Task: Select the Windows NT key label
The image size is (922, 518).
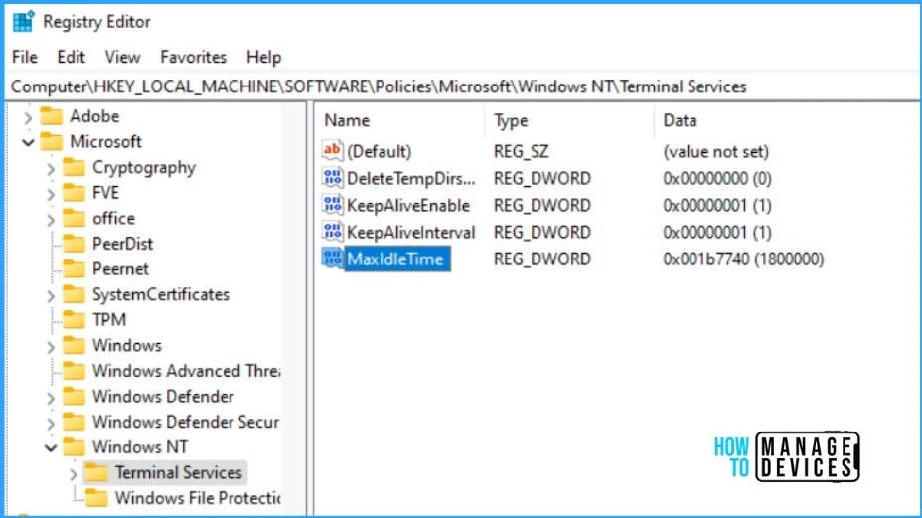Action: coord(140,447)
